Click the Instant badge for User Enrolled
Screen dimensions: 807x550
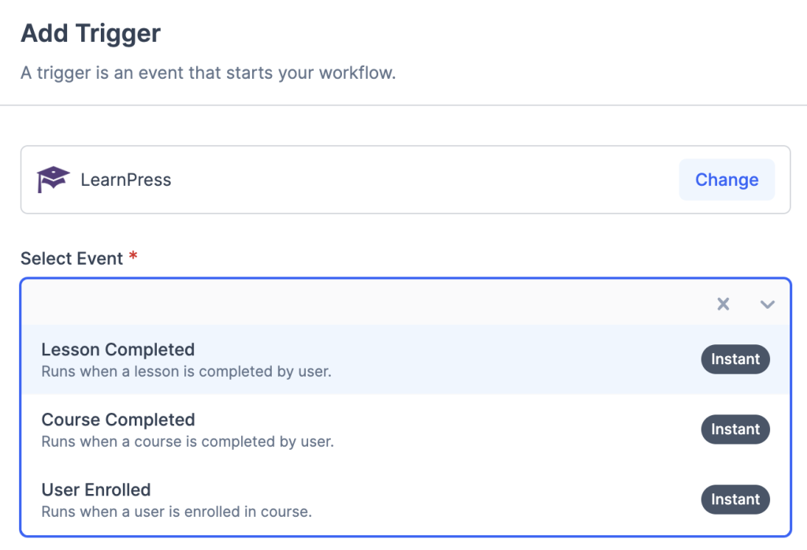(x=735, y=500)
